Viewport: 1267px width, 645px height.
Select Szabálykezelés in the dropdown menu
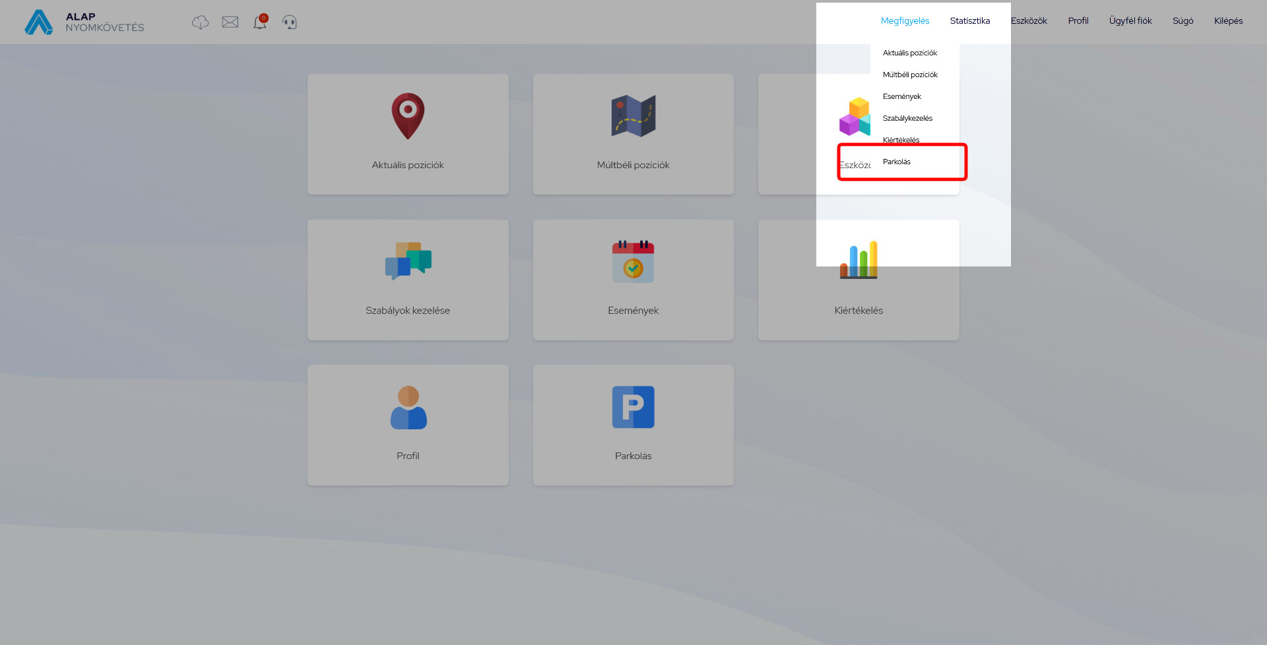point(907,119)
